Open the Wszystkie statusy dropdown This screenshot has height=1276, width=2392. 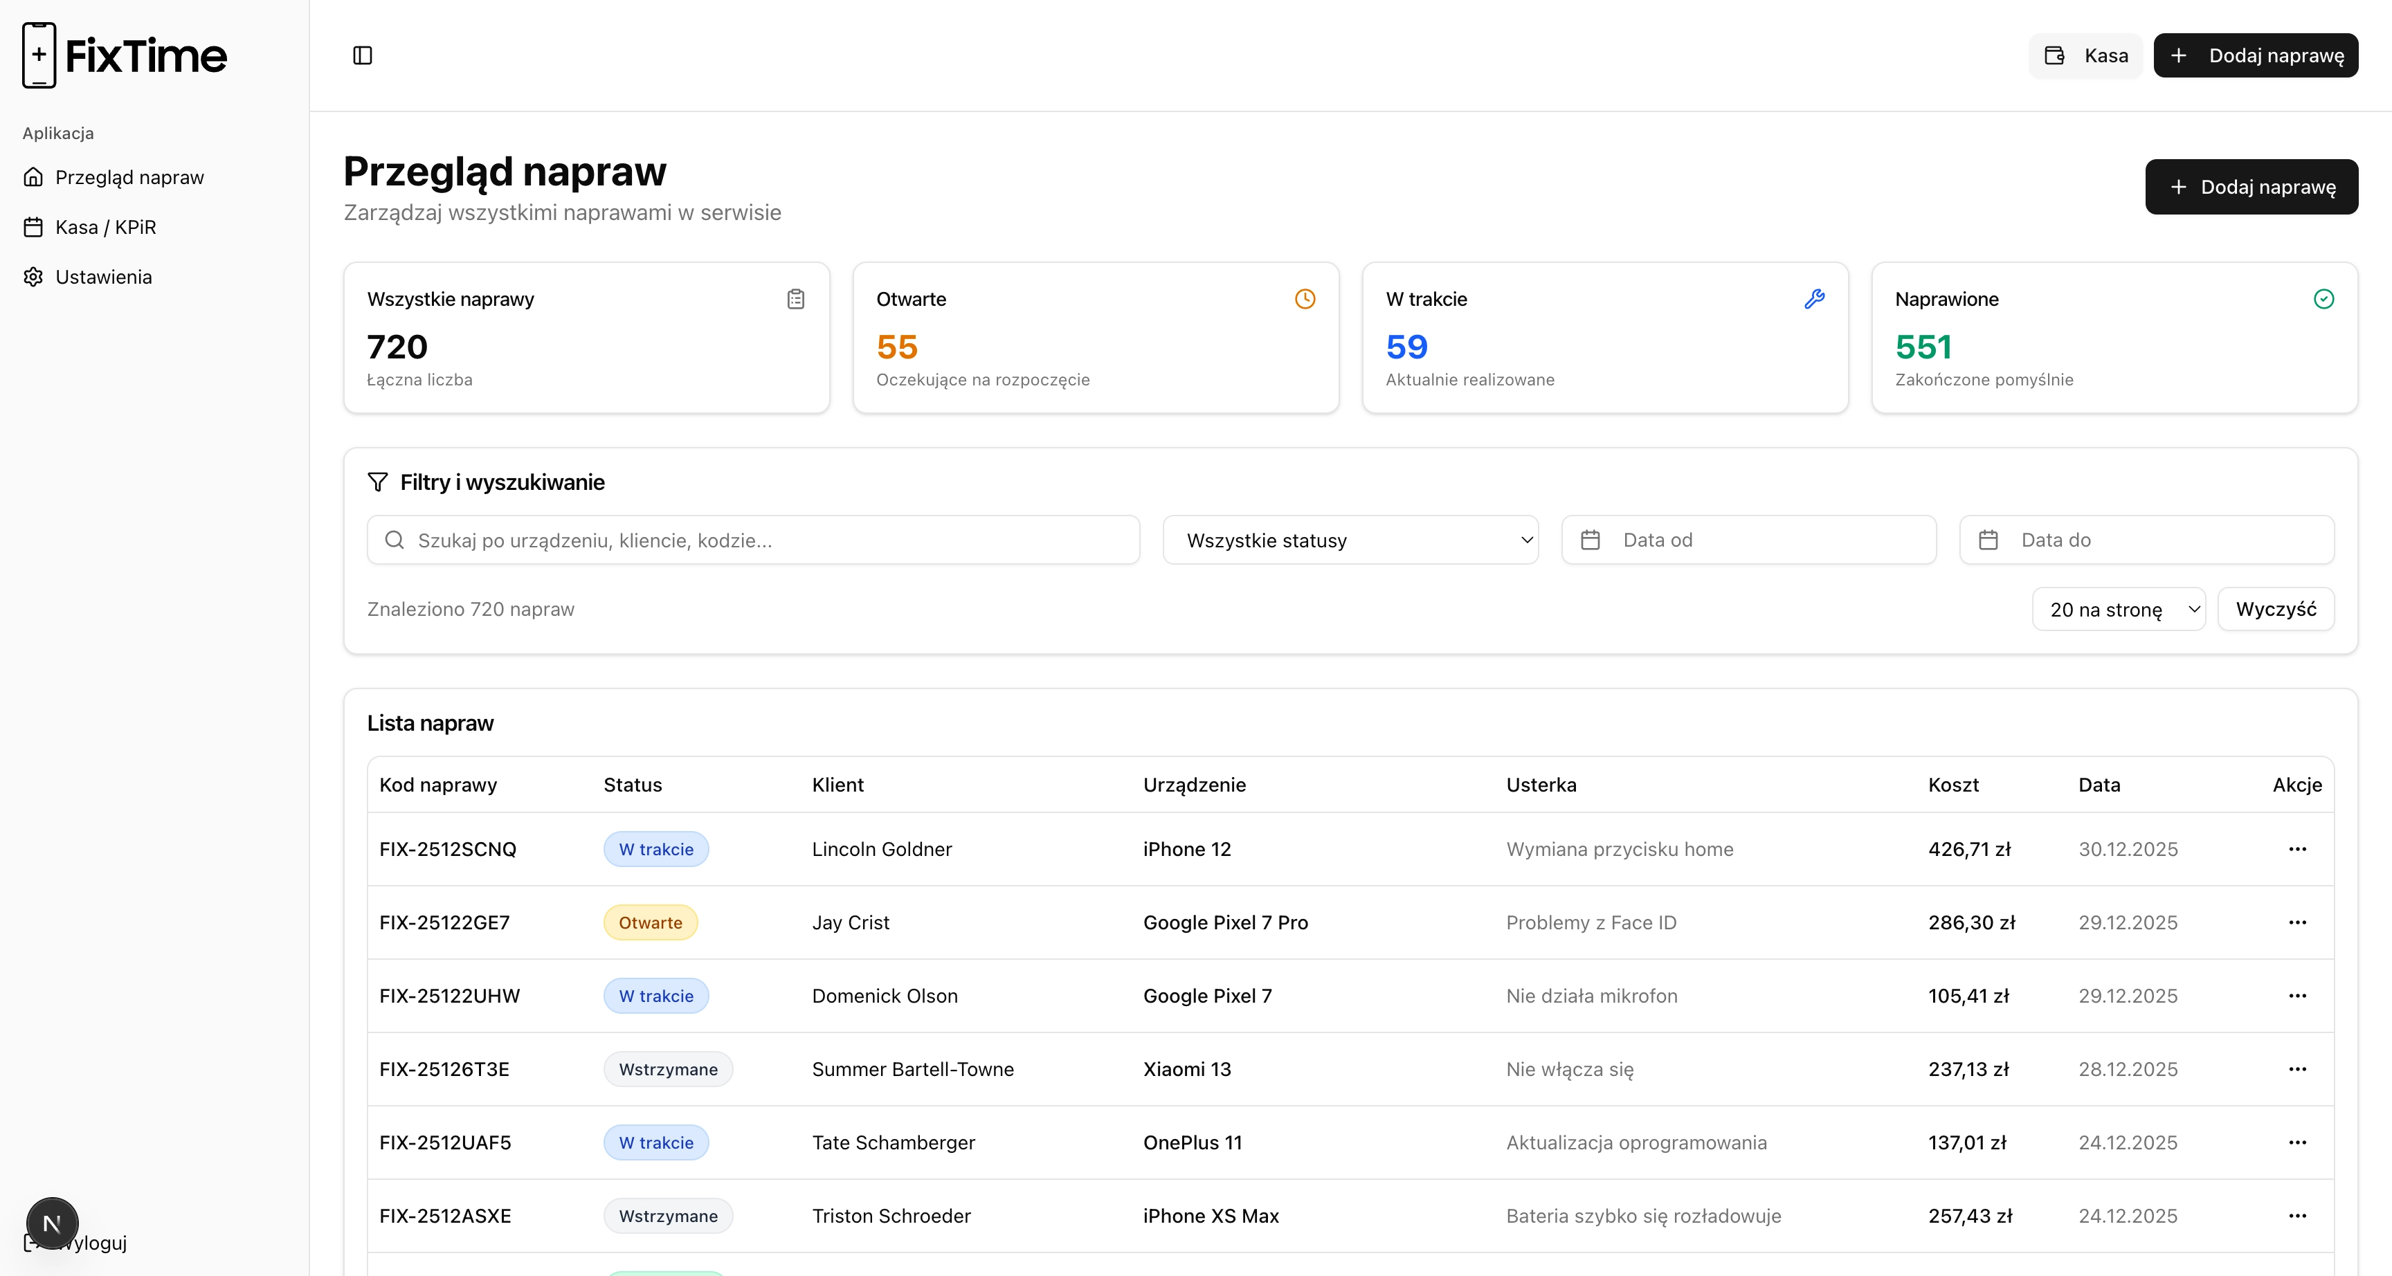1350,540
